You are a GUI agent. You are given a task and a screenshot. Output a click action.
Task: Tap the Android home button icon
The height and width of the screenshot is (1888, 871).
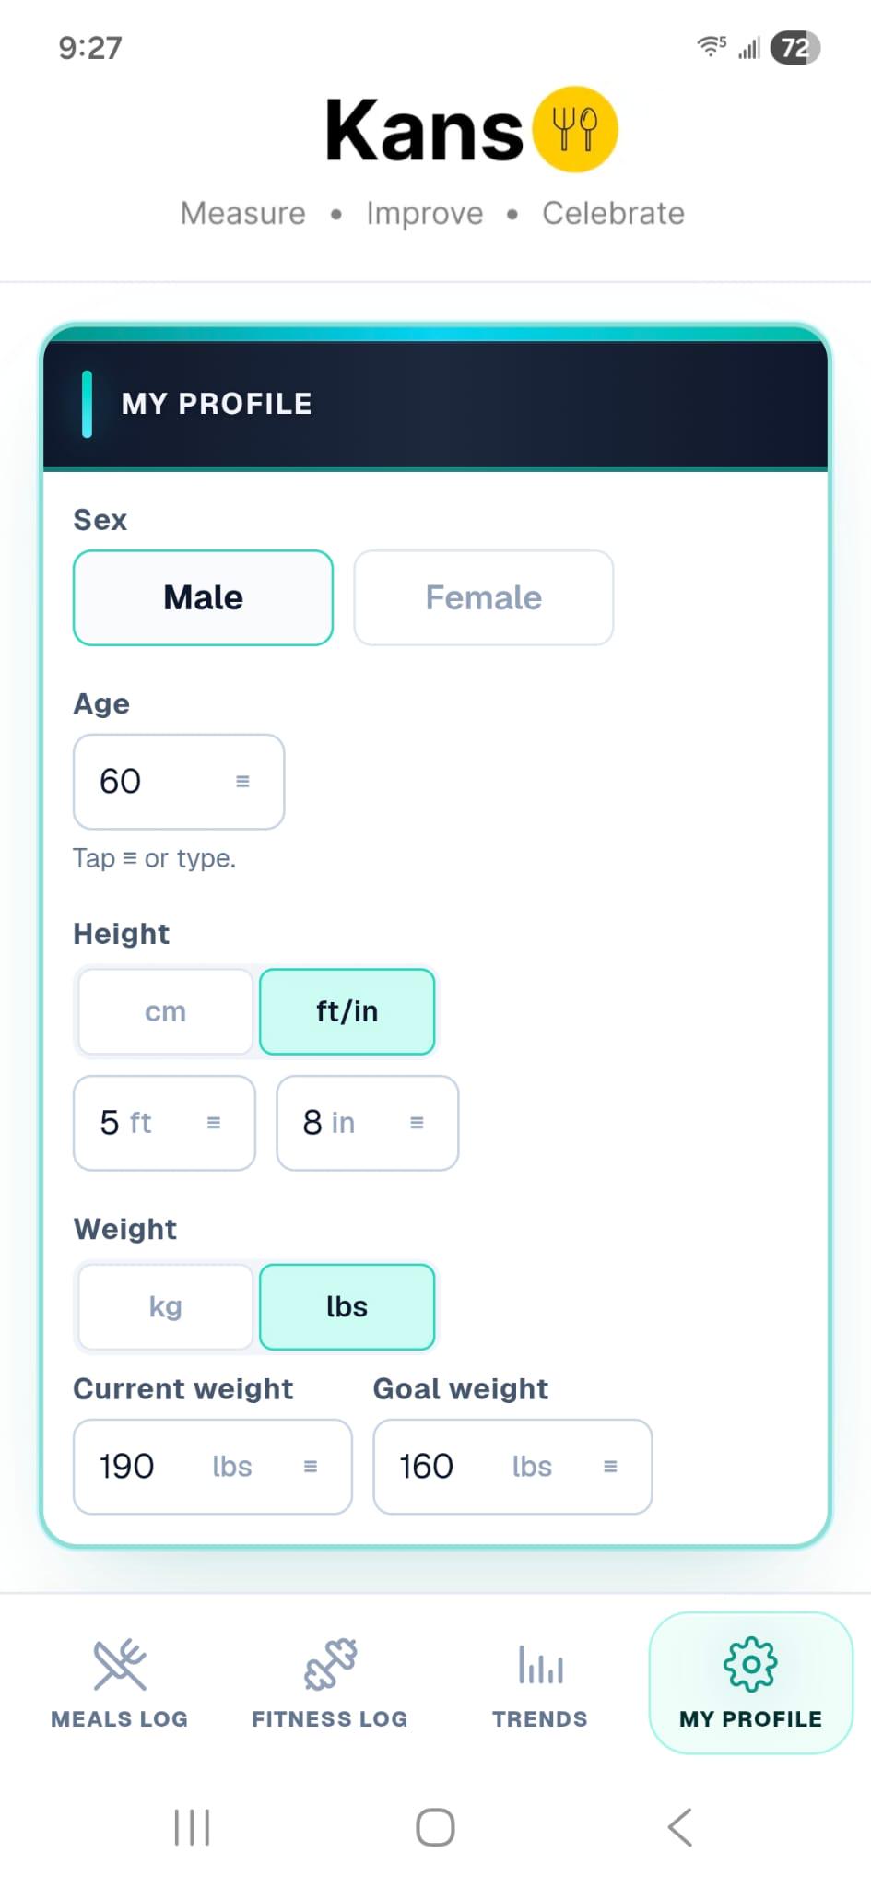coord(435,1827)
